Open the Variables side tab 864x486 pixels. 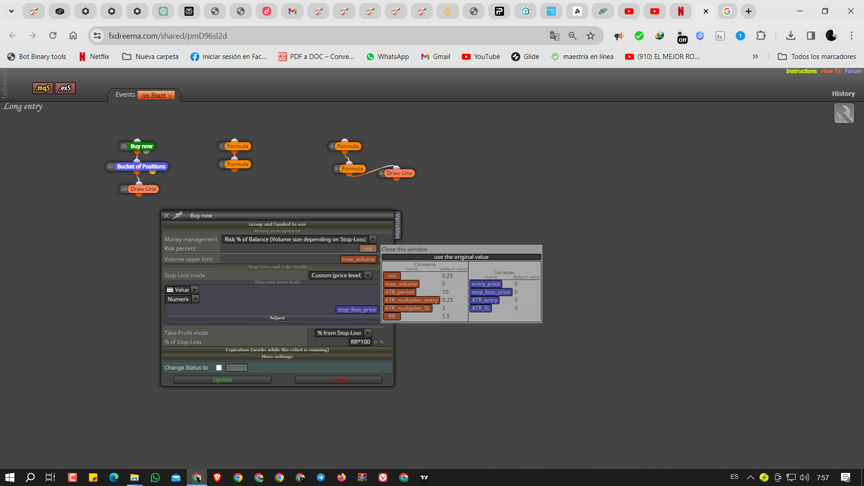397,225
